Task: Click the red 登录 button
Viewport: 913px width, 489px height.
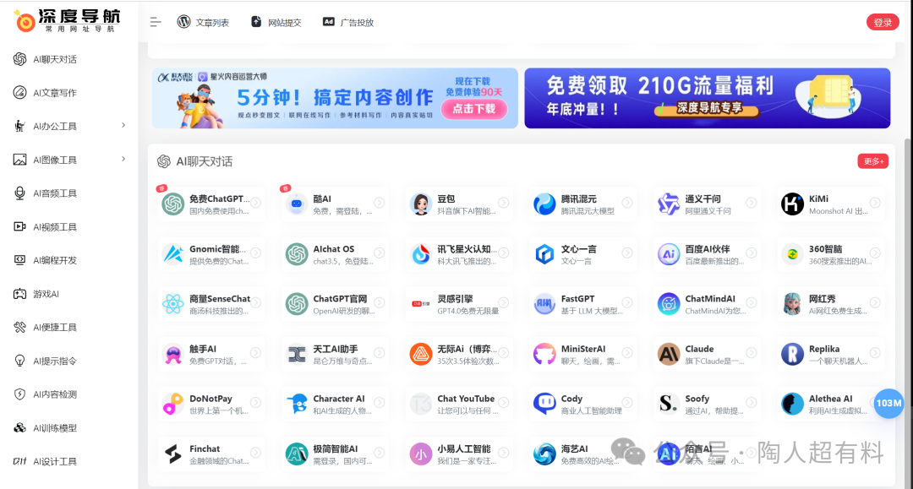Action: click(x=883, y=22)
